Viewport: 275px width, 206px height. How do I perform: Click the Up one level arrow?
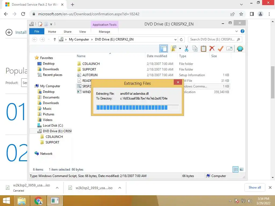(x=55, y=39)
